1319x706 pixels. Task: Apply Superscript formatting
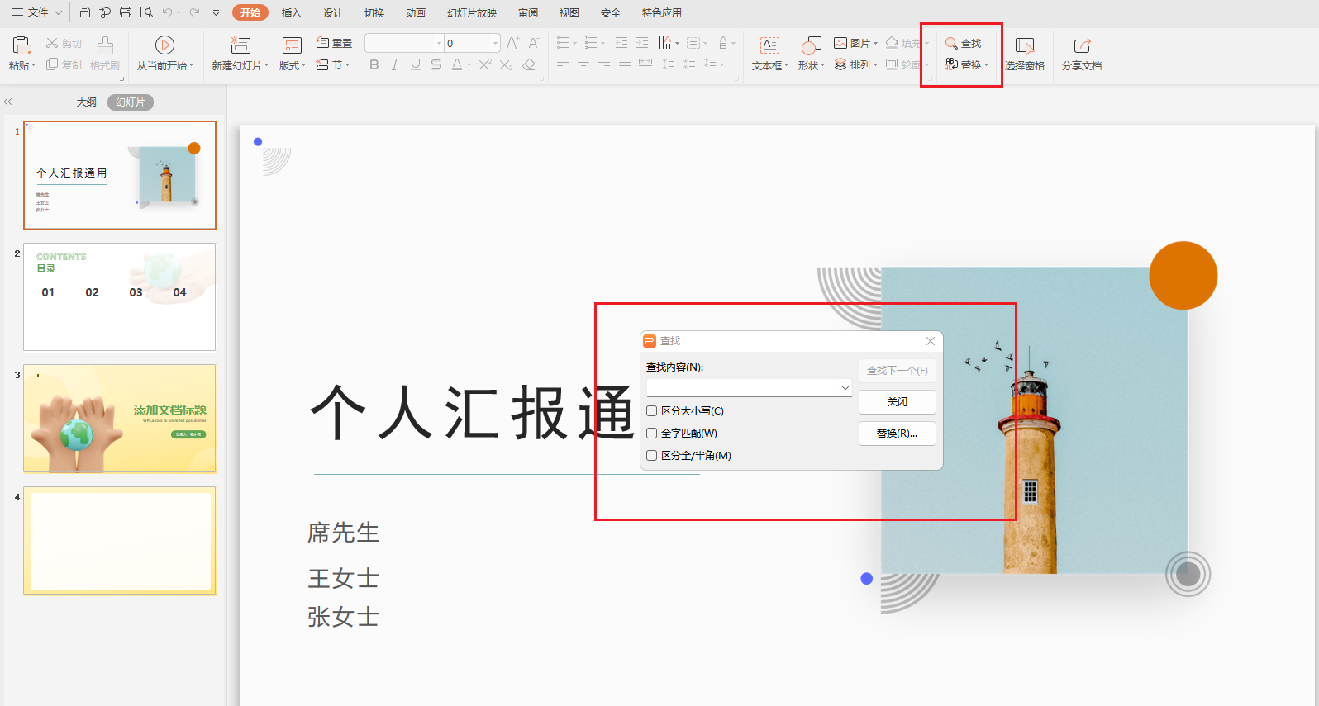point(485,64)
